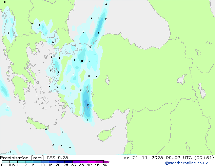
Task: Click the 0.5–1 mm legend swatch
Action: (x=14, y=162)
